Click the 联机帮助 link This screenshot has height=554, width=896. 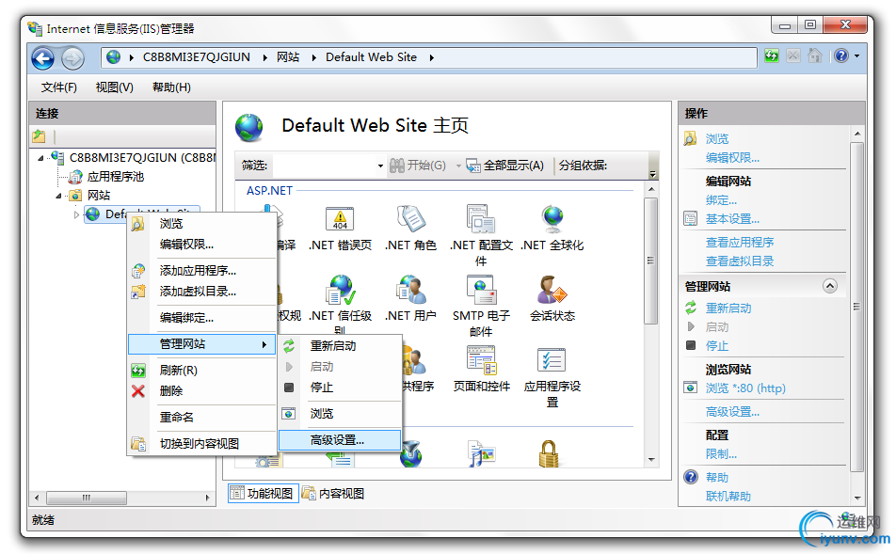point(728,497)
